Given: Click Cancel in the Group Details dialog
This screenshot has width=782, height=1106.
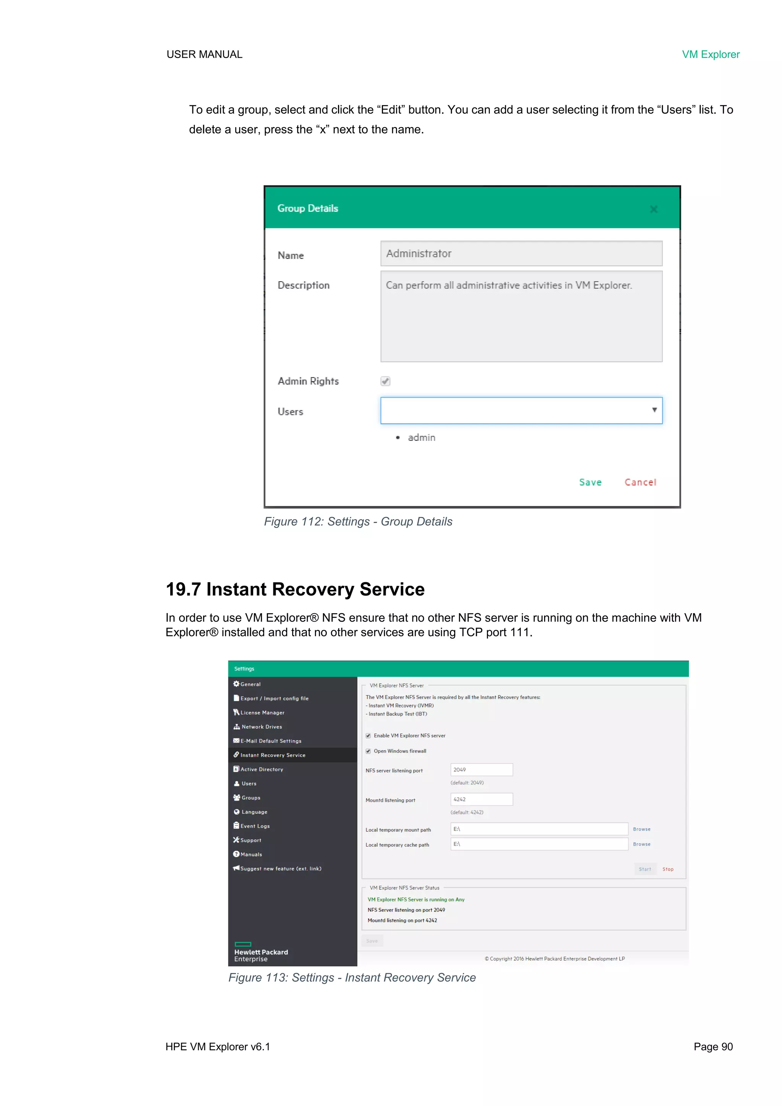Looking at the screenshot, I should click(640, 482).
